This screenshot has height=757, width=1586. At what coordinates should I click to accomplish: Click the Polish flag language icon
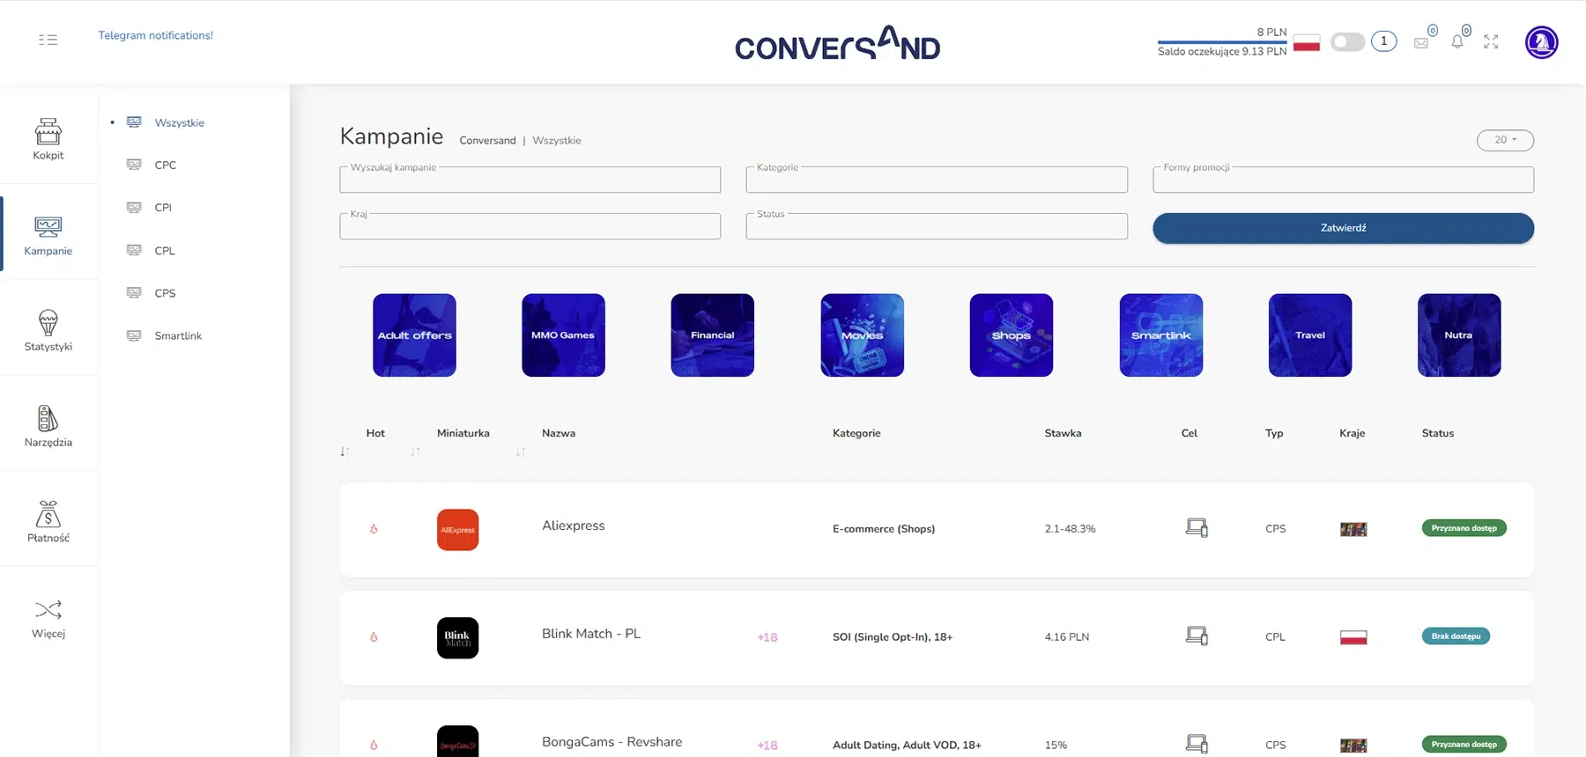(x=1307, y=42)
